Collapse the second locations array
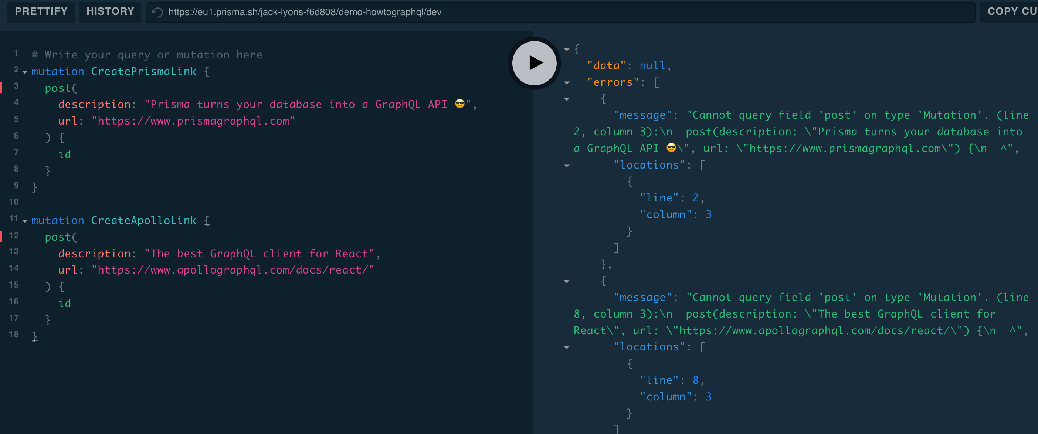 point(567,347)
